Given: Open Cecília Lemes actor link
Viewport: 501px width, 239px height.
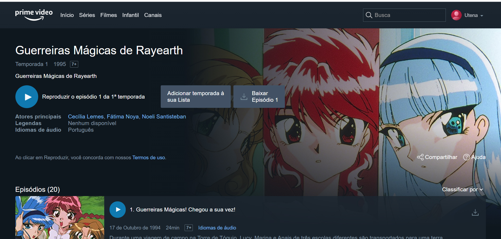Looking at the screenshot, I should pyautogui.click(x=86, y=117).
